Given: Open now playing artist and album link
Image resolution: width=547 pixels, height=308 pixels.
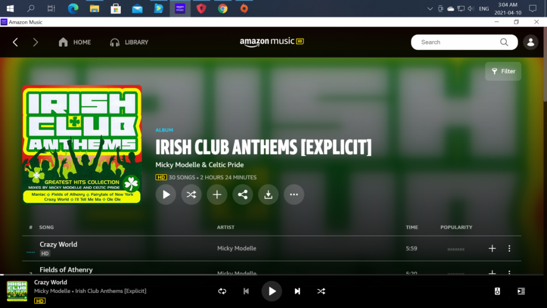Looking at the screenshot, I should coord(90,291).
